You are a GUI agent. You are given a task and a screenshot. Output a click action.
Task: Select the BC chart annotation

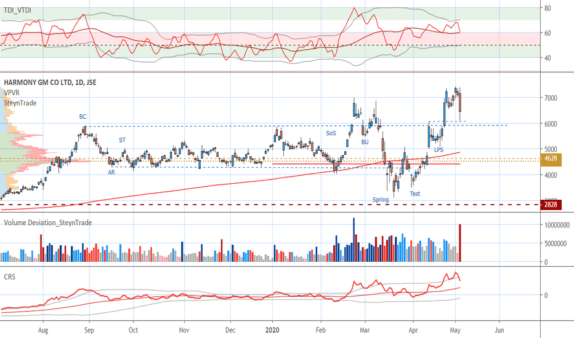83,117
